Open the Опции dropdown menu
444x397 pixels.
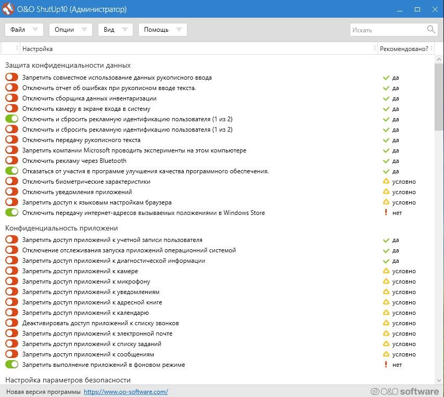[71, 30]
